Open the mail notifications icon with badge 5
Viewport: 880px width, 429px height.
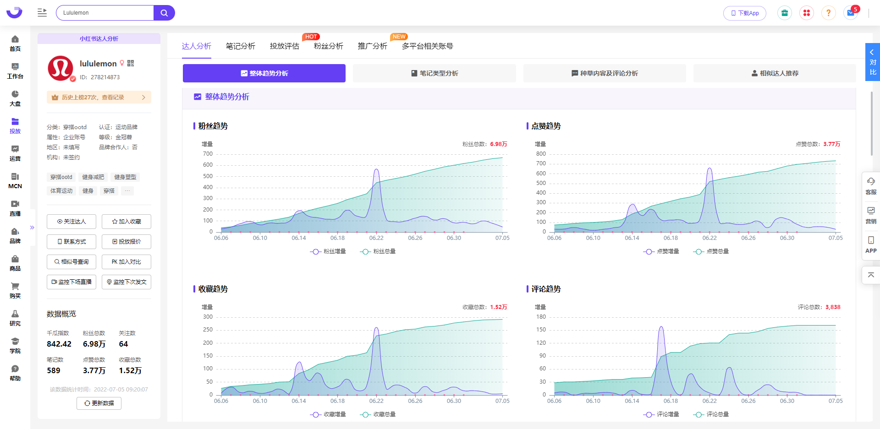coord(851,12)
